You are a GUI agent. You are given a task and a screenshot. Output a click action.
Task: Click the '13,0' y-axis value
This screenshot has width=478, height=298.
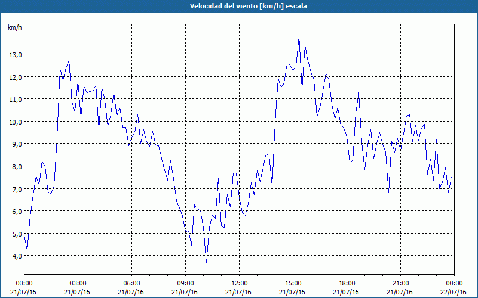click(16, 55)
